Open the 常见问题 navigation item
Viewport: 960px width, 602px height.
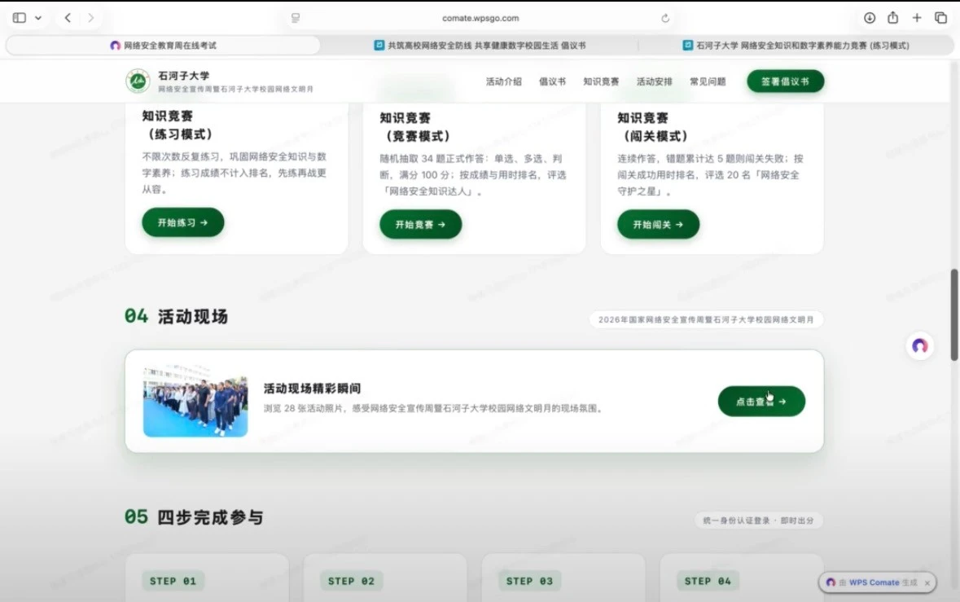pos(708,81)
